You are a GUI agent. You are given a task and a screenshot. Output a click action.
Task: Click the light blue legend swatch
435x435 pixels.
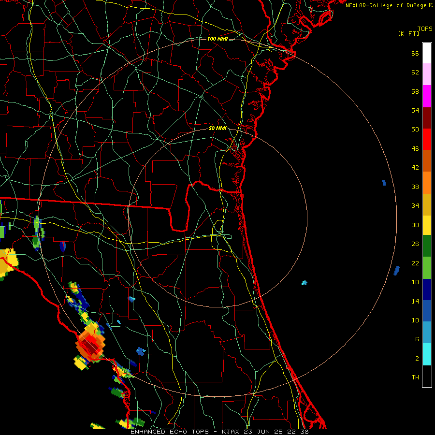427,333
